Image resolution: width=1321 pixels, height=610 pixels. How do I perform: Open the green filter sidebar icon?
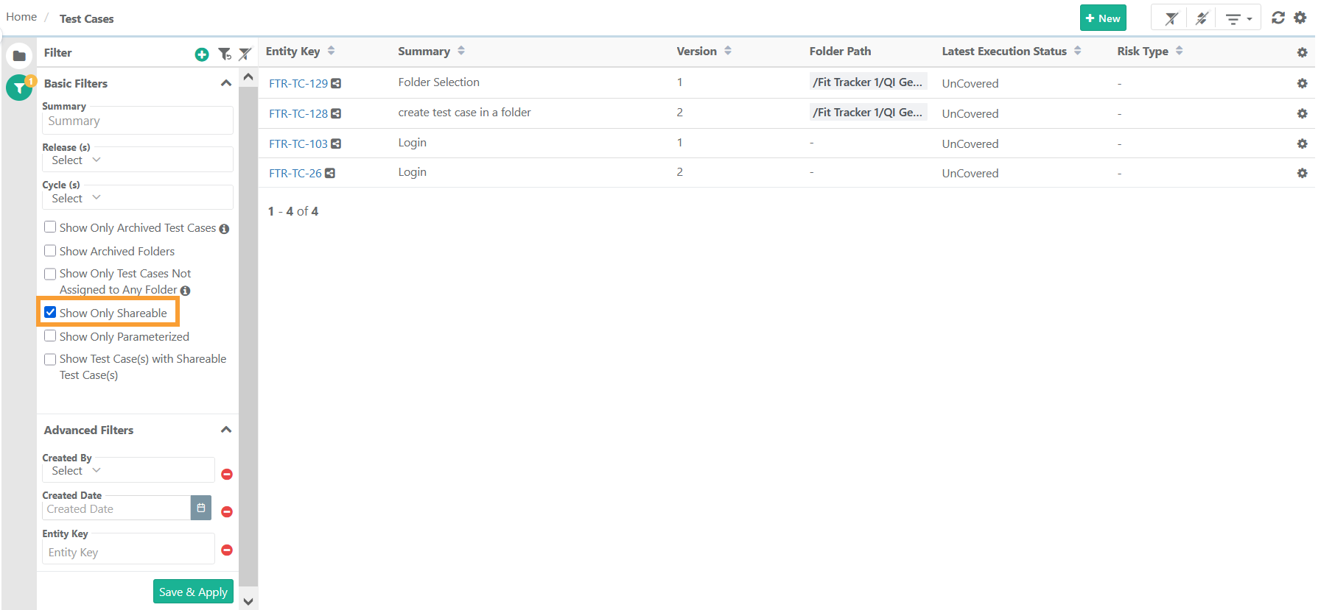[x=19, y=88]
